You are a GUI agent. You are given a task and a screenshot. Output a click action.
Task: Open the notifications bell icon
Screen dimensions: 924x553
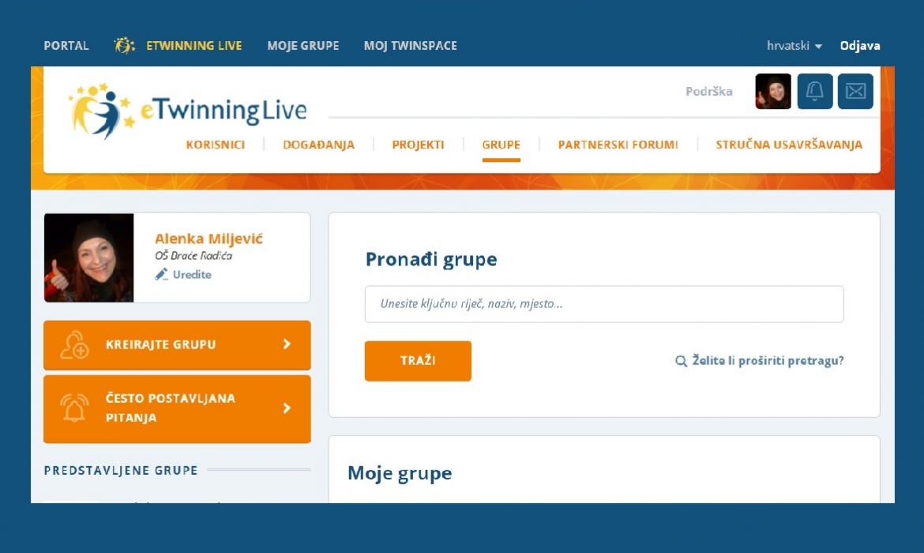814,92
